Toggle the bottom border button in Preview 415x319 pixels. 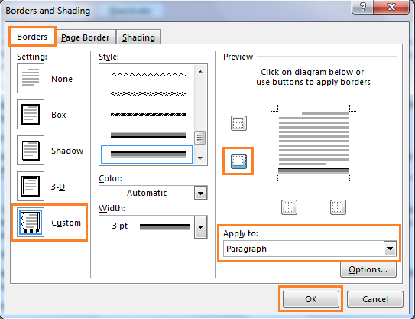(238, 161)
